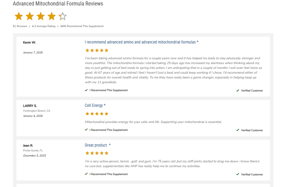Image resolution: width=297 pixels, height=187 pixels.
Task: Click the star rating under Great product review
Action: 97,153
